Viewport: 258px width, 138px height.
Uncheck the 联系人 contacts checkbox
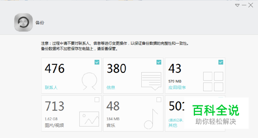click(97, 62)
